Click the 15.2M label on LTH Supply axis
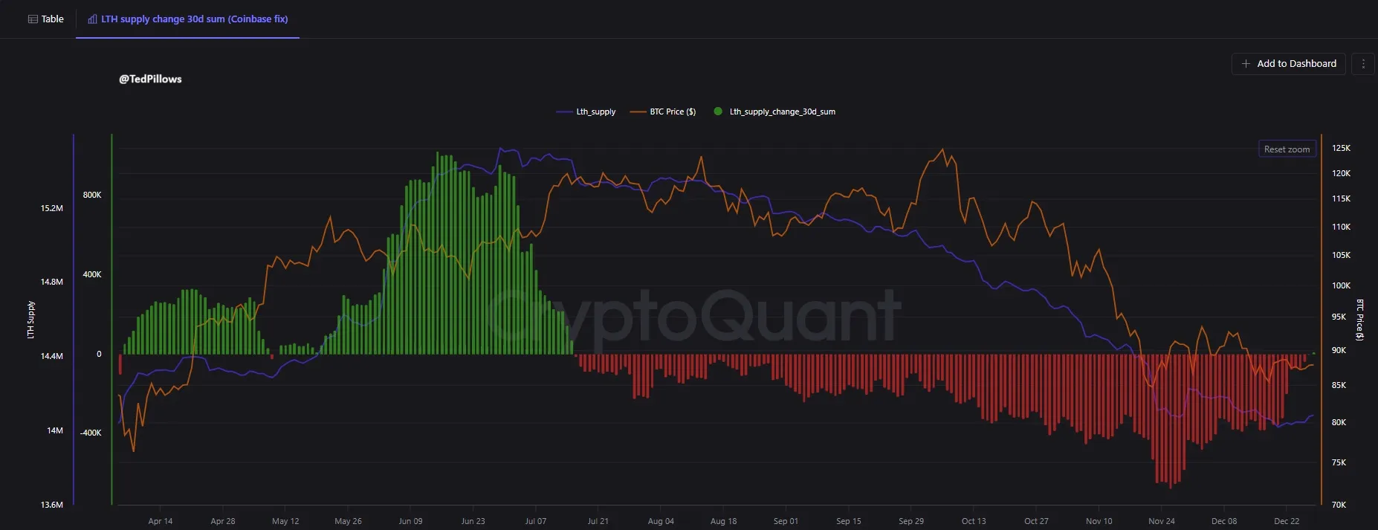This screenshot has height=530, width=1378. [x=52, y=208]
